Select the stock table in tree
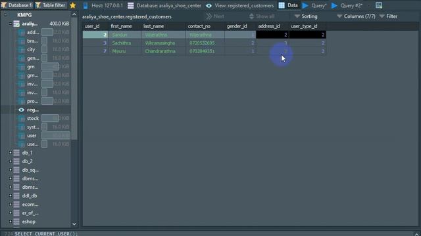 pyautogui.click(x=33, y=118)
